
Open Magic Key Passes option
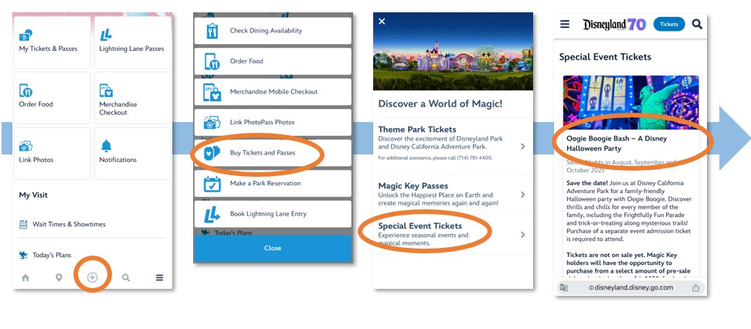tap(452, 195)
